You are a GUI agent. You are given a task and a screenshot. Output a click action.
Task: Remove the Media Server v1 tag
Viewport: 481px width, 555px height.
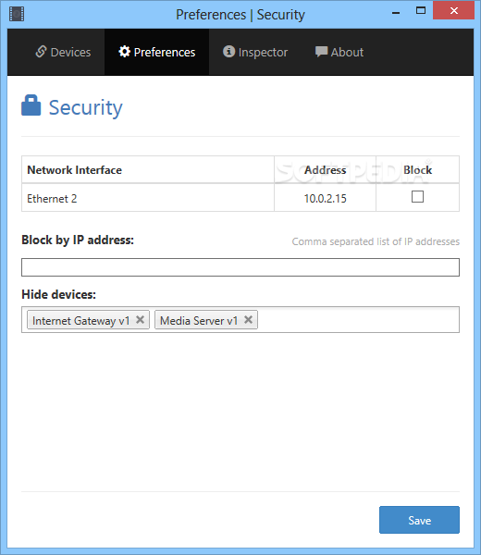[248, 320]
